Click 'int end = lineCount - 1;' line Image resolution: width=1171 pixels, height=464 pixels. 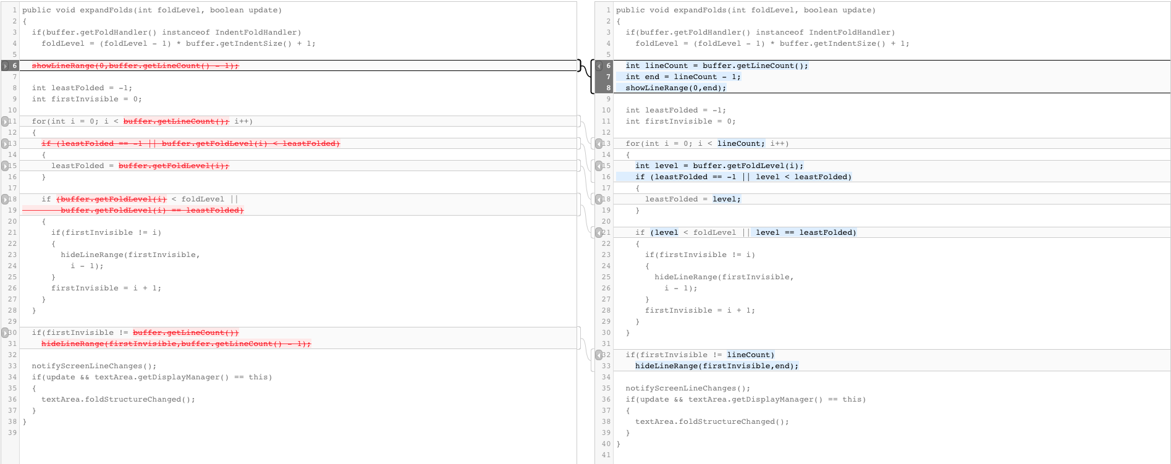683,77
